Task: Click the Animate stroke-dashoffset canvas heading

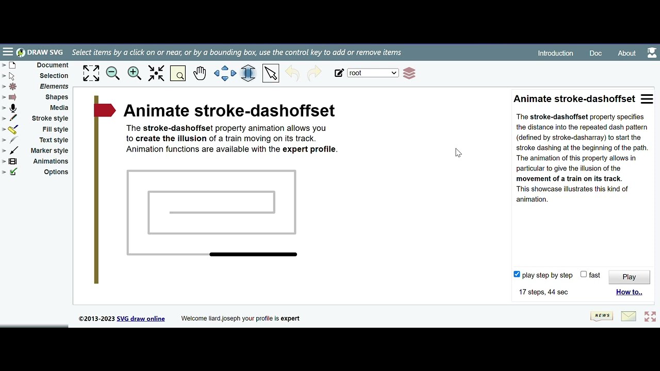Action: 229,111
